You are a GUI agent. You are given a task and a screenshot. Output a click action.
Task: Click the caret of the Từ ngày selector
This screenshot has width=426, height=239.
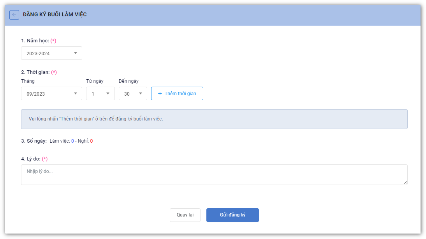pyautogui.click(x=108, y=94)
